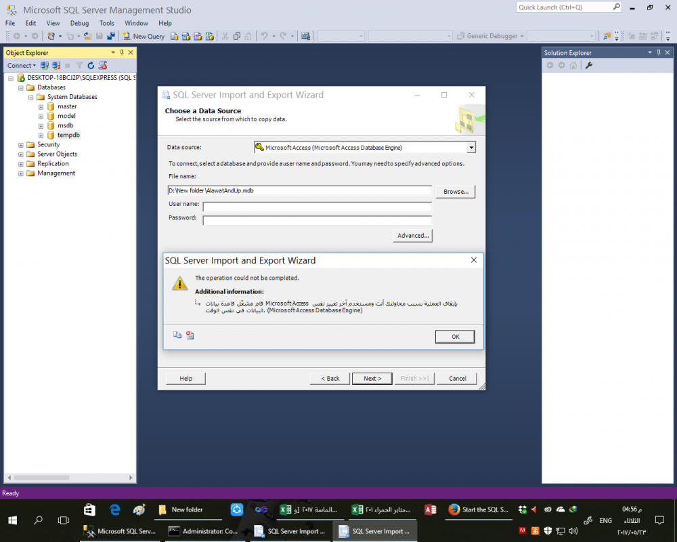This screenshot has width=677, height=542.
Task: Expand the master database node
Action: 41,107
